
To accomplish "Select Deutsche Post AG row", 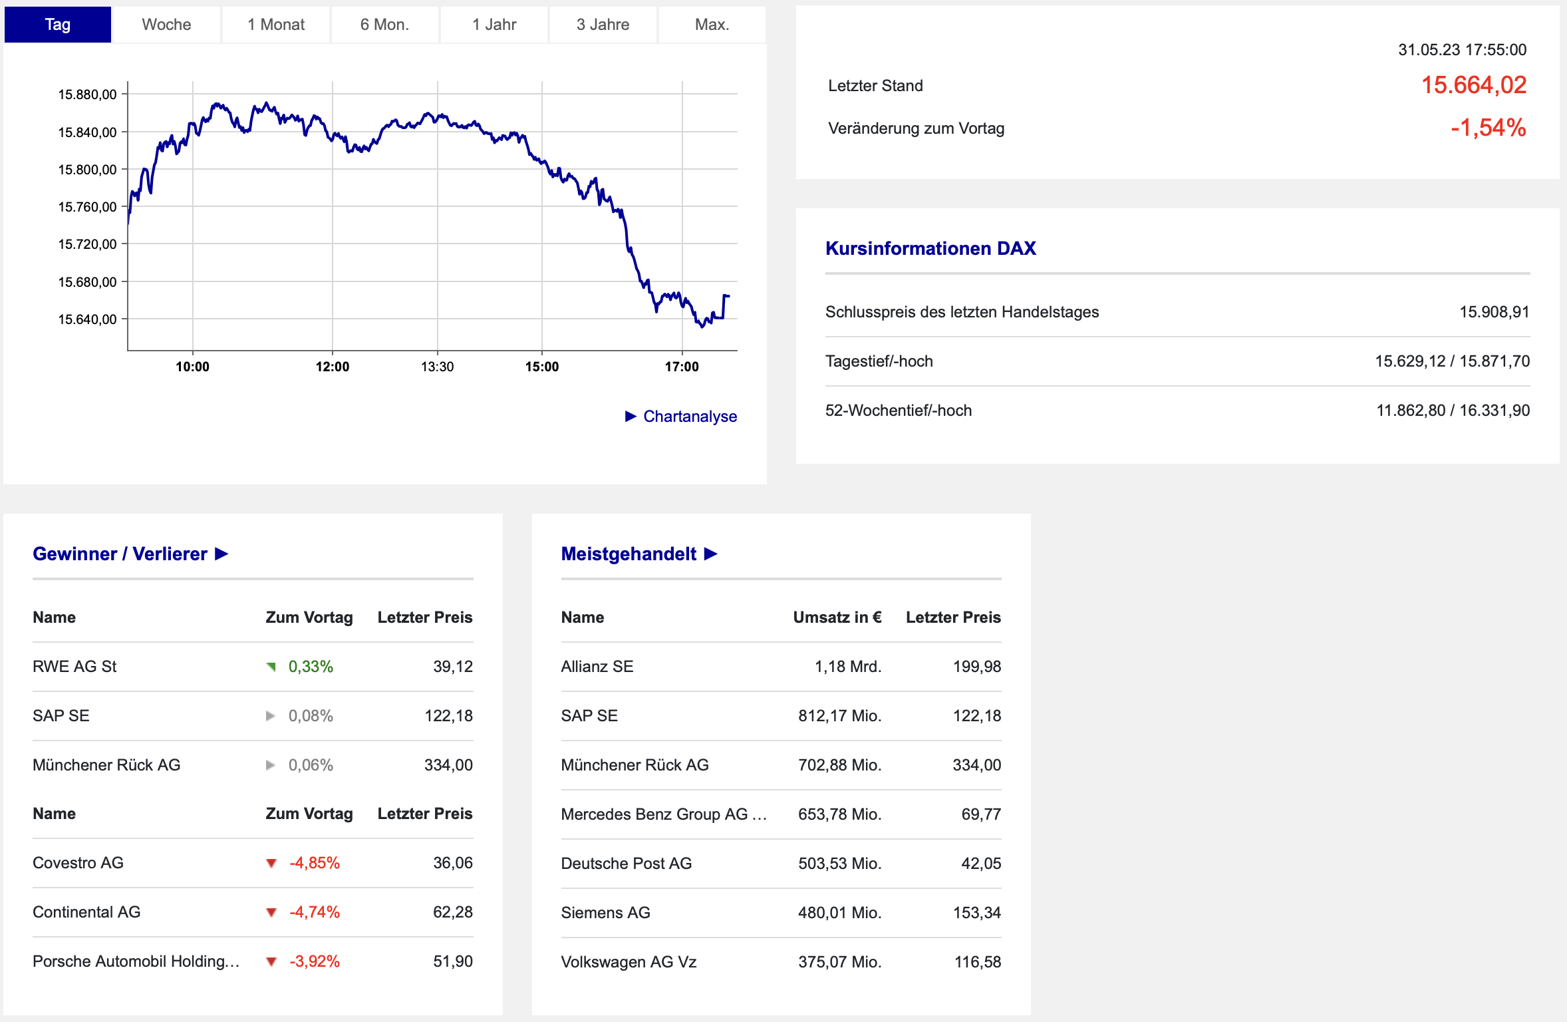I will [x=781, y=864].
